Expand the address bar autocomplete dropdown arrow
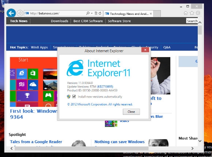212x157 pixels. pyautogui.click(x=92, y=13)
